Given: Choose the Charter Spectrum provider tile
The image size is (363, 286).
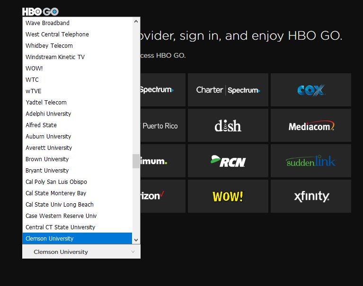Looking at the screenshot, I should click(x=228, y=90).
